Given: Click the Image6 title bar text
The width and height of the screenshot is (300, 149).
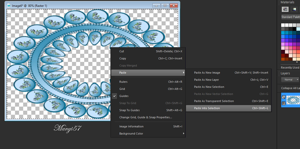Looking at the screenshot, I should coord(30,6).
